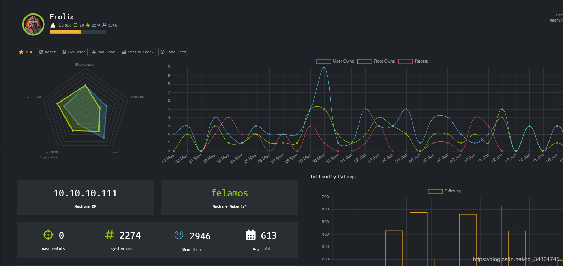This screenshot has width=563, height=266.
Task: Click the machine progress bar under Linux
Action: point(78,32)
